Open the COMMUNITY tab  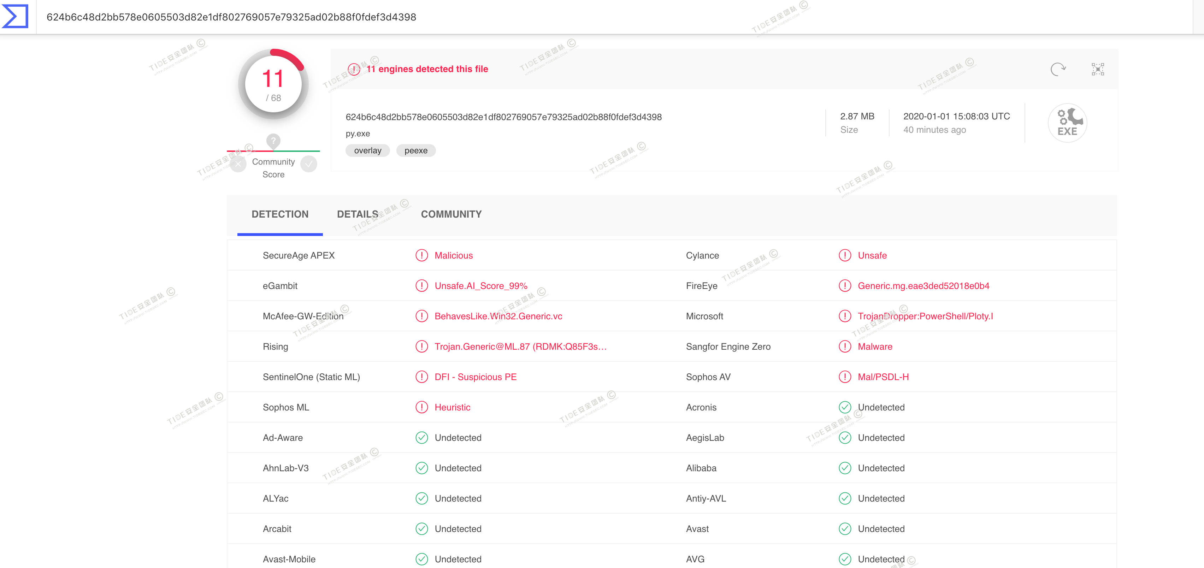tap(451, 214)
